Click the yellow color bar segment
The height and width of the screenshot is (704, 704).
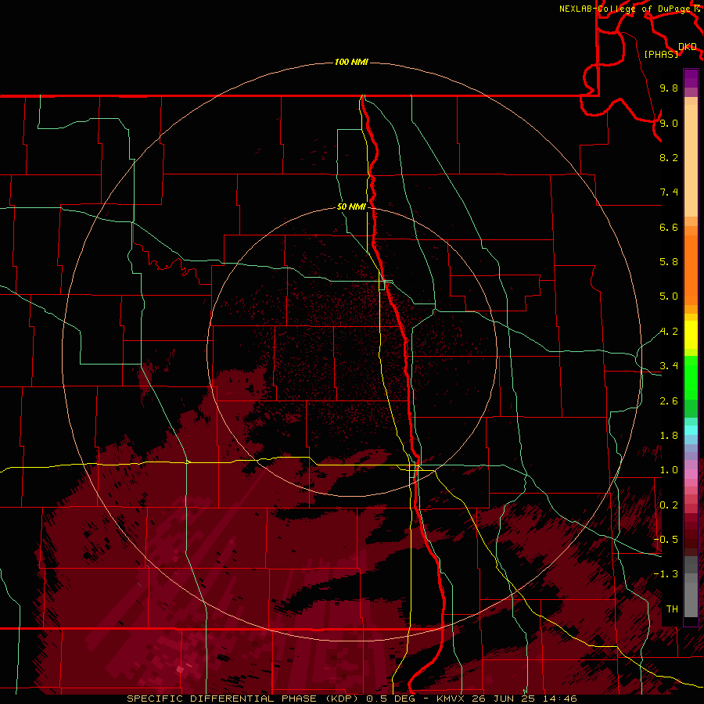pos(691,335)
